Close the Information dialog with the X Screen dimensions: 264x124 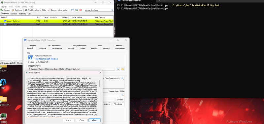pyautogui.click(x=100, y=72)
